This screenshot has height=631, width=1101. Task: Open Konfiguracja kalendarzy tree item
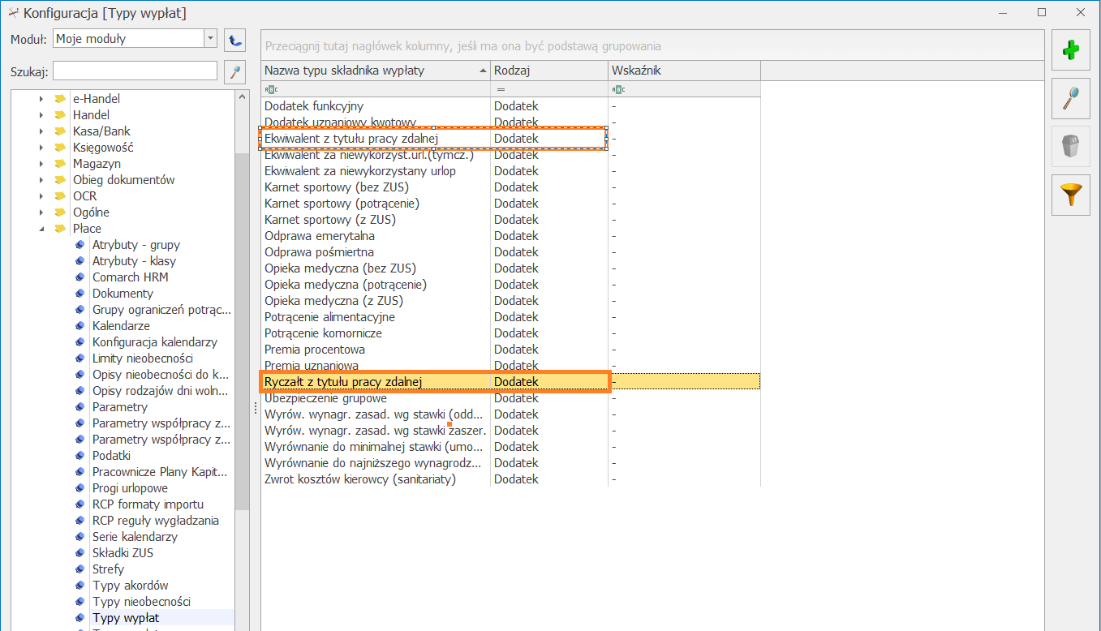click(x=155, y=342)
